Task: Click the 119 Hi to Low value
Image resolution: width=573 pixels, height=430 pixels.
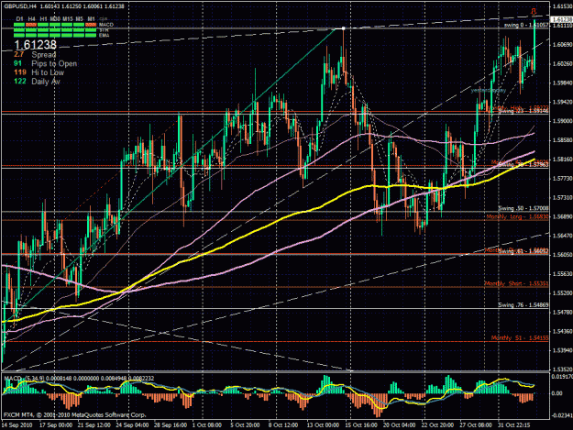Action: coord(20,72)
